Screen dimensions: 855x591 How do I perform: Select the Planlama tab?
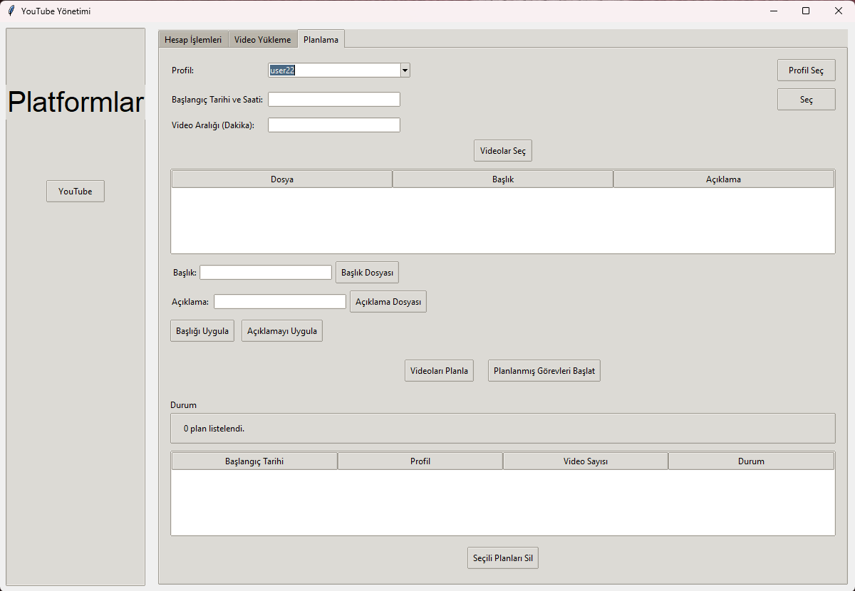click(x=321, y=39)
